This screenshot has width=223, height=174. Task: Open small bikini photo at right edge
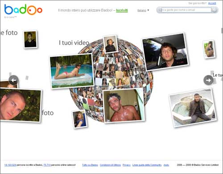tap(209, 49)
